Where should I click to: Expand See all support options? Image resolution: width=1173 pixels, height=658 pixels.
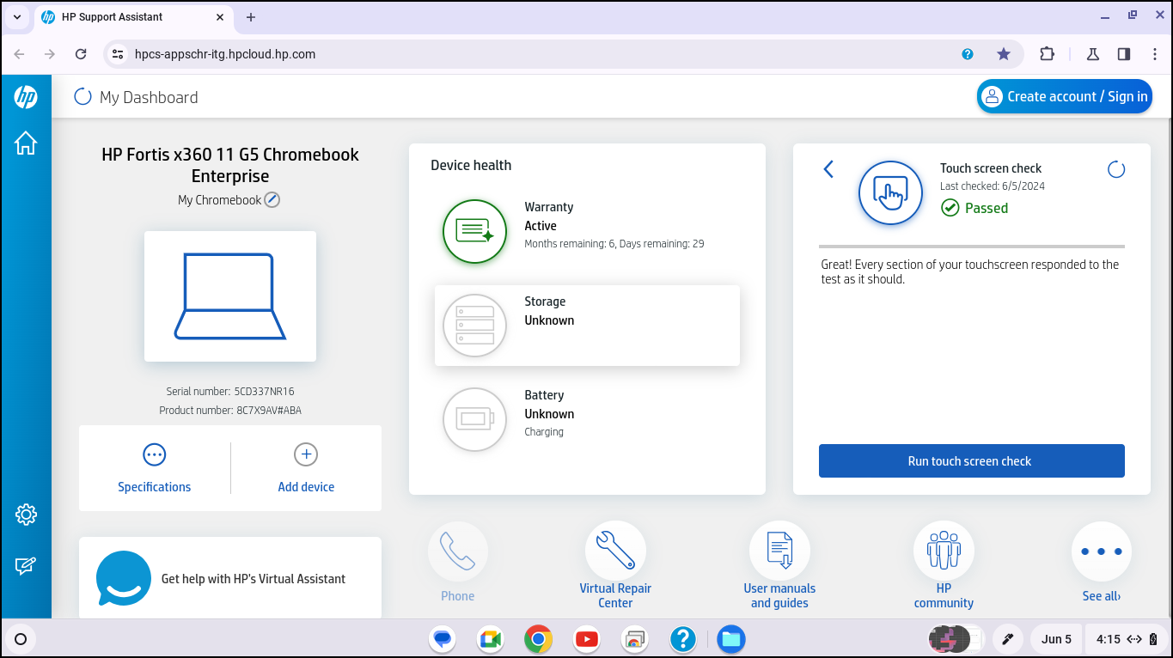coord(1101,552)
